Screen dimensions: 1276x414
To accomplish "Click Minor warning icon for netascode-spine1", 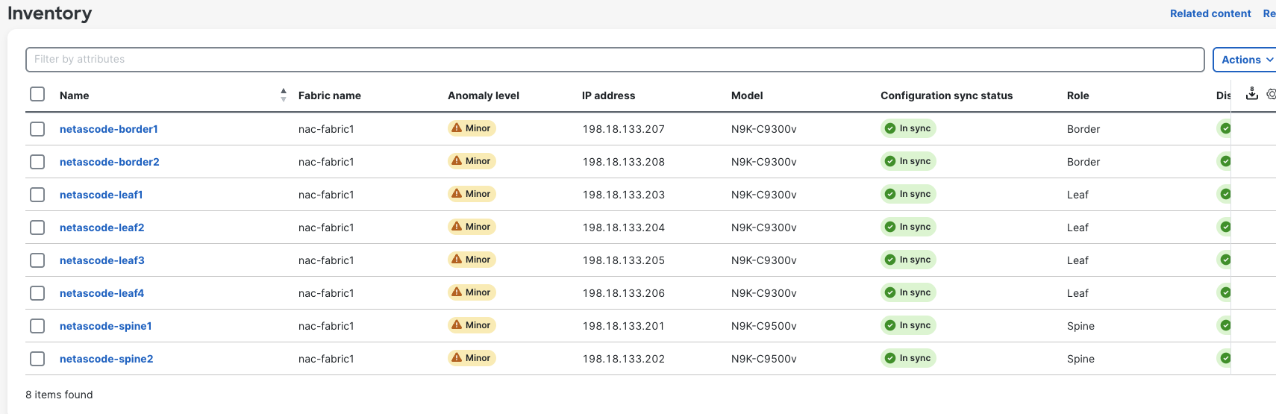I will [457, 325].
